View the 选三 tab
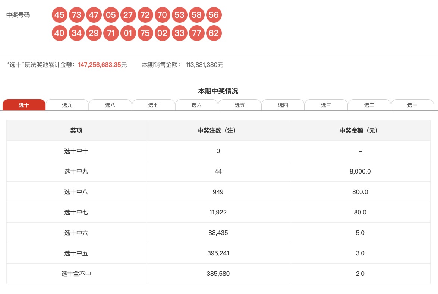Screen dimensions: 438x294 pos(326,105)
